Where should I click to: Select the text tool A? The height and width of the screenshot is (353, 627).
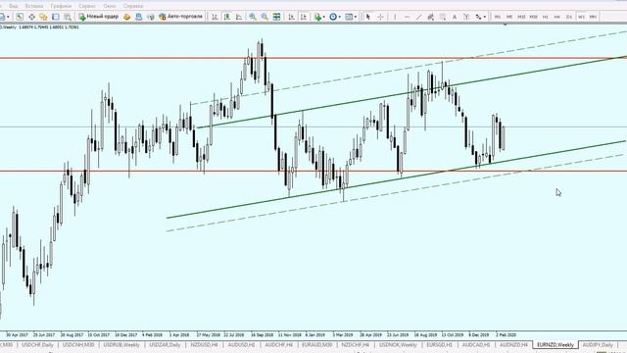455,17
